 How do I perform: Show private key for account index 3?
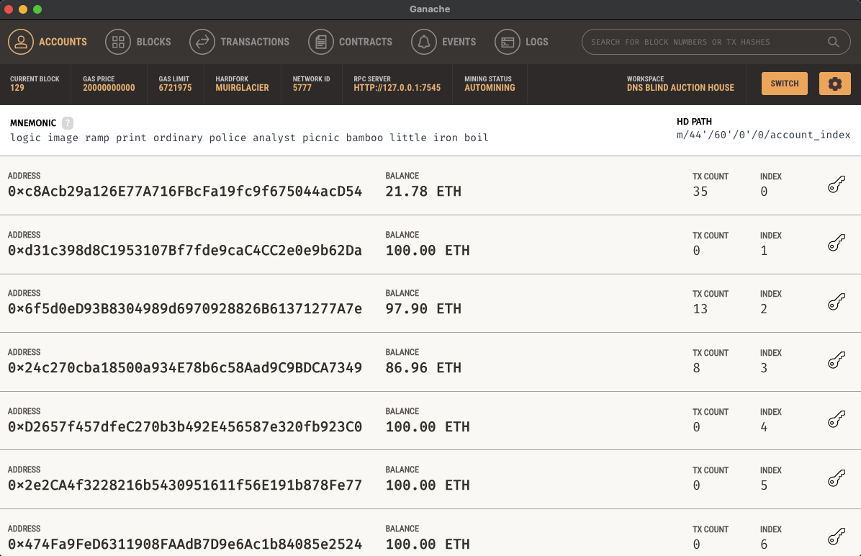[x=837, y=362]
